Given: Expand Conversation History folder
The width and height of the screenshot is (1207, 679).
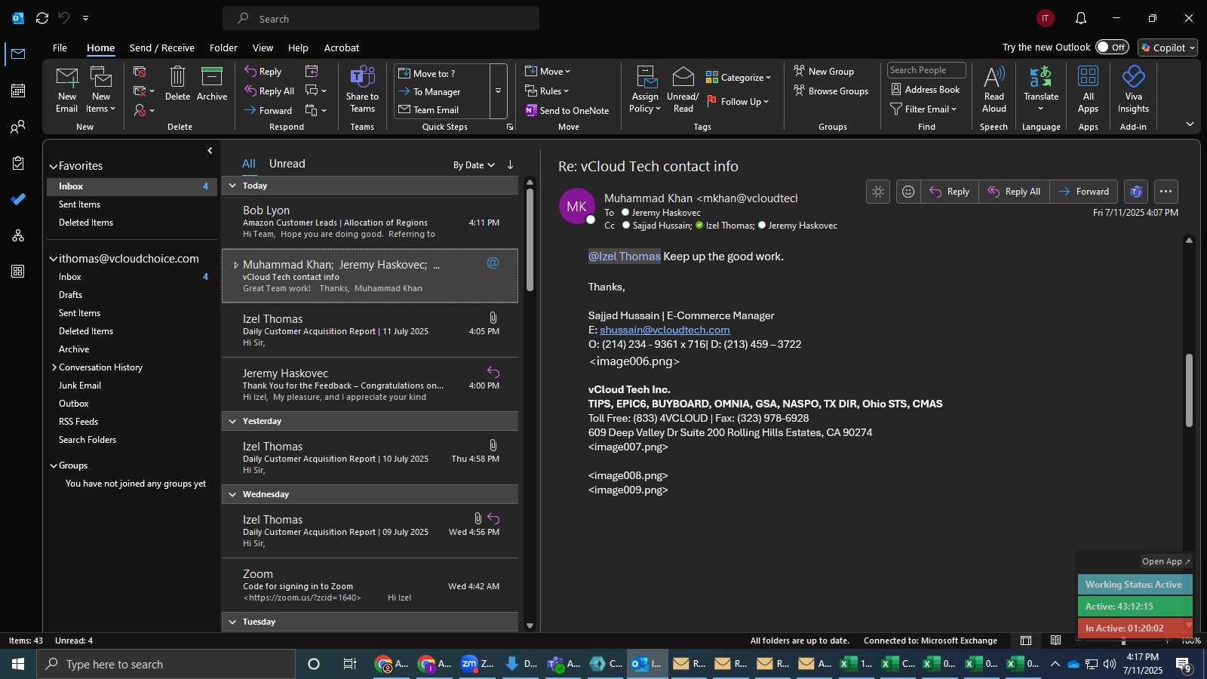Looking at the screenshot, I should point(54,367).
